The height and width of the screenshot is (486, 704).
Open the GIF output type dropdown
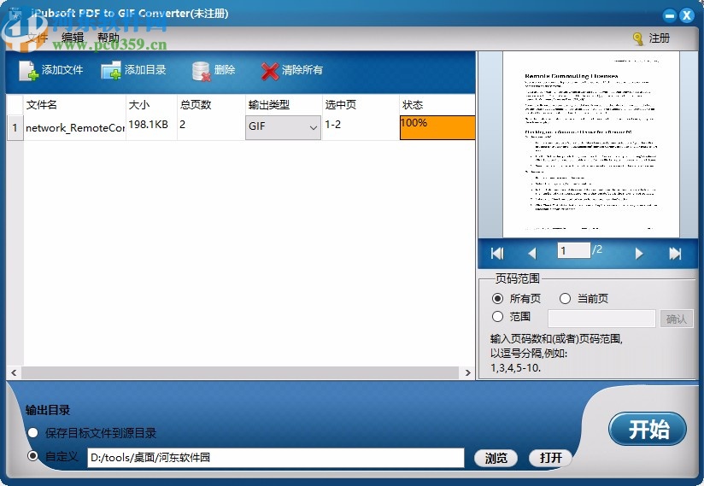(283, 127)
